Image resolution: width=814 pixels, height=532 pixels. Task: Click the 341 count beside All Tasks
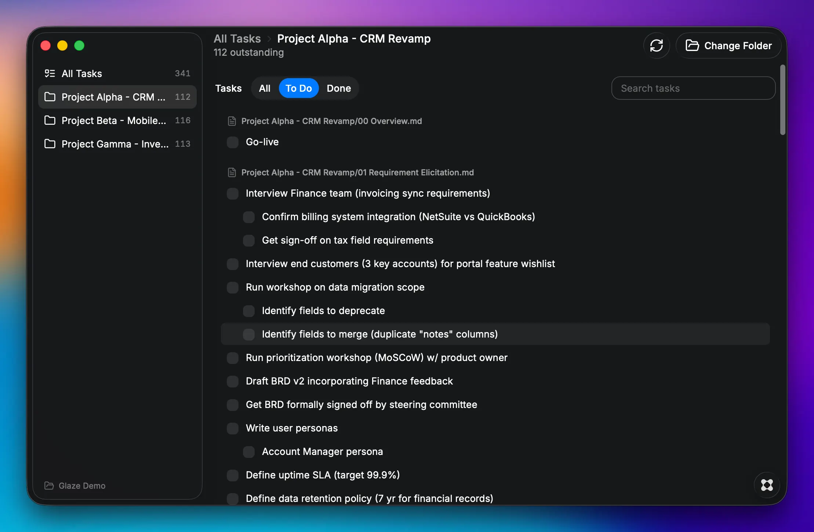click(x=182, y=73)
